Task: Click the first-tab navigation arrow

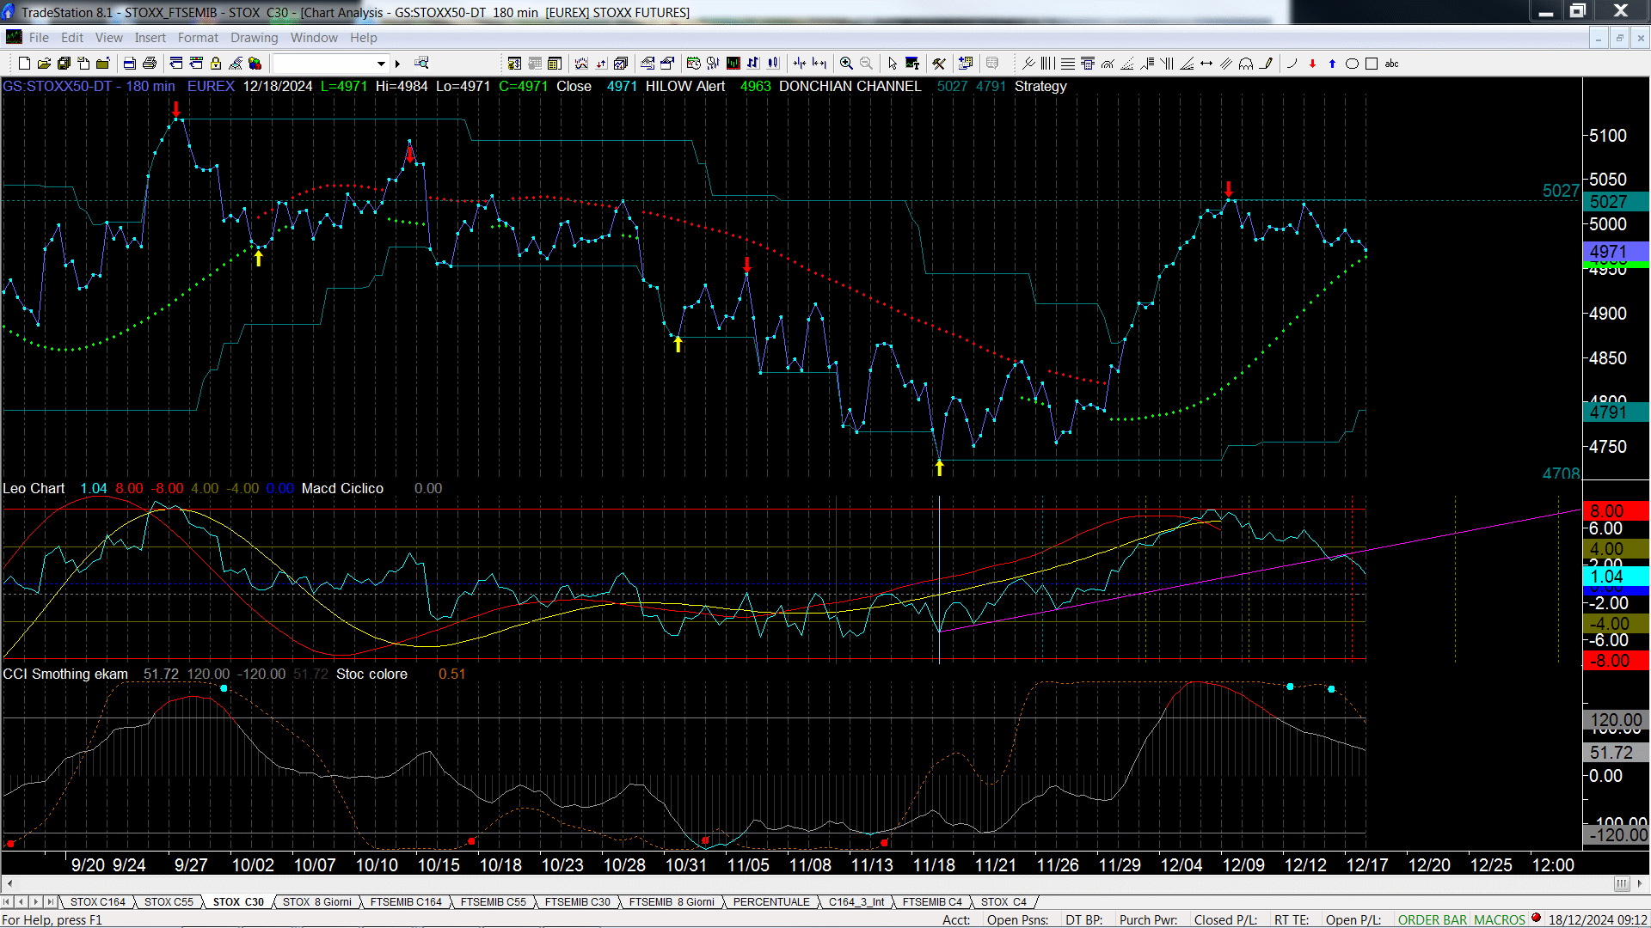Action: click(8, 902)
